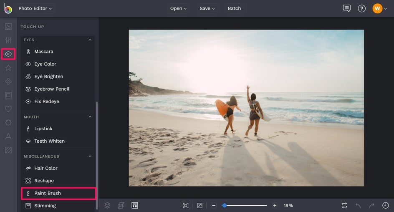Collapse the Miscellaneous section
Viewport: 394px width, 212px height.
90,156
